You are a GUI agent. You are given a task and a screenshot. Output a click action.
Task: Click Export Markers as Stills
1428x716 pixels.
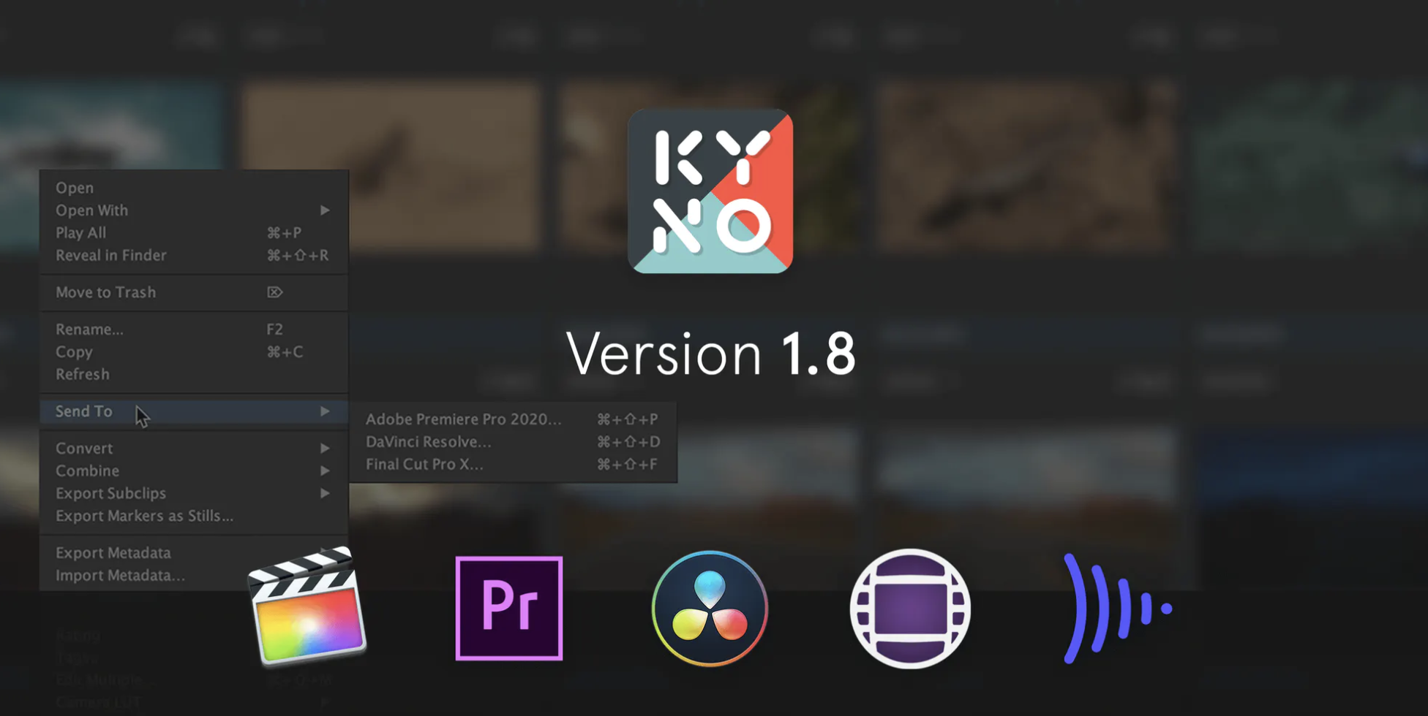(144, 516)
